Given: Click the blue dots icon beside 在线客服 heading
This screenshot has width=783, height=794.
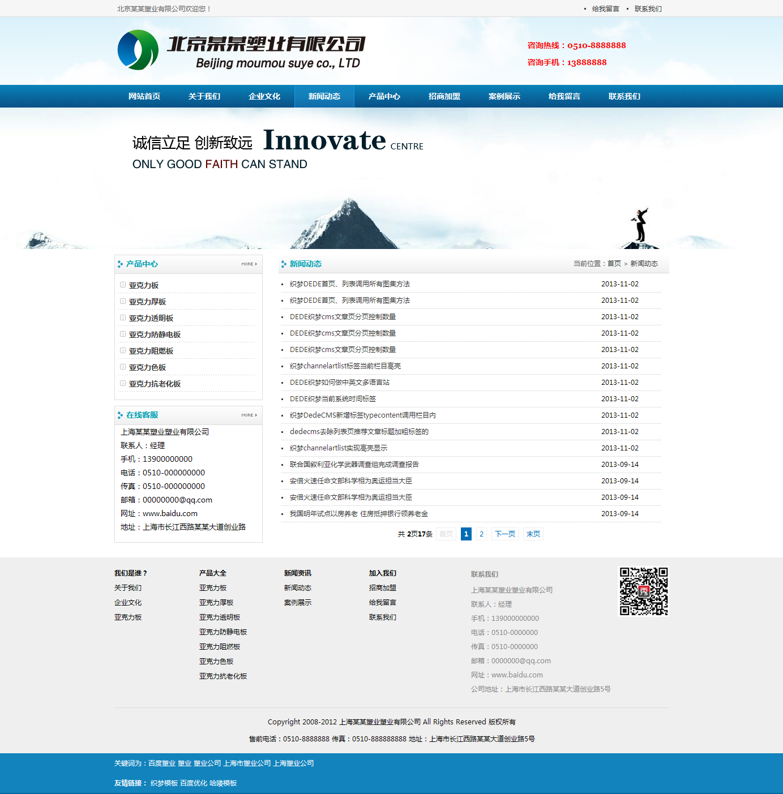Looking at the screenshot, I should (x=120, y=415).
